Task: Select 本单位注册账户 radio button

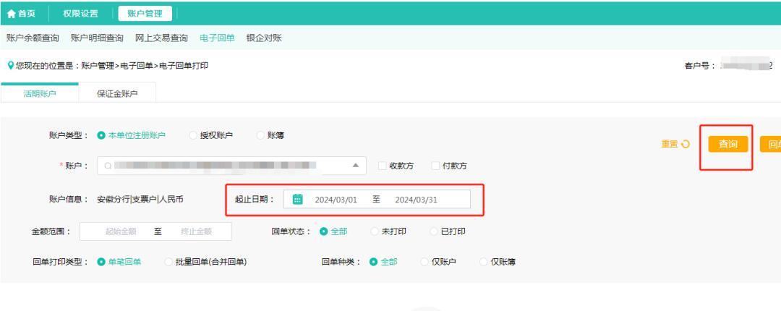Action: tap(102, 135)
